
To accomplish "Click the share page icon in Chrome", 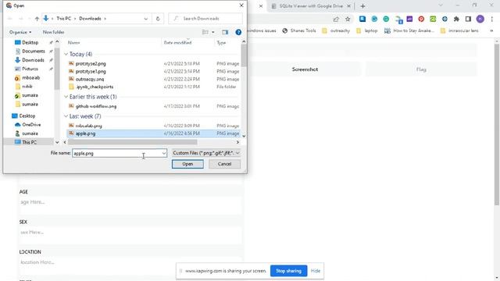I will point(336,19).
